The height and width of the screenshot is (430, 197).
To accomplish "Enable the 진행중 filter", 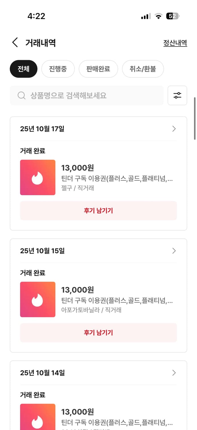I will coord(58,69).
